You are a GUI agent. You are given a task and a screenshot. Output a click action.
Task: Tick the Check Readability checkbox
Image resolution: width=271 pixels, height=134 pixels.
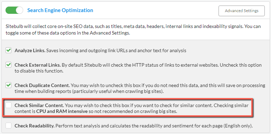(8, 126)
